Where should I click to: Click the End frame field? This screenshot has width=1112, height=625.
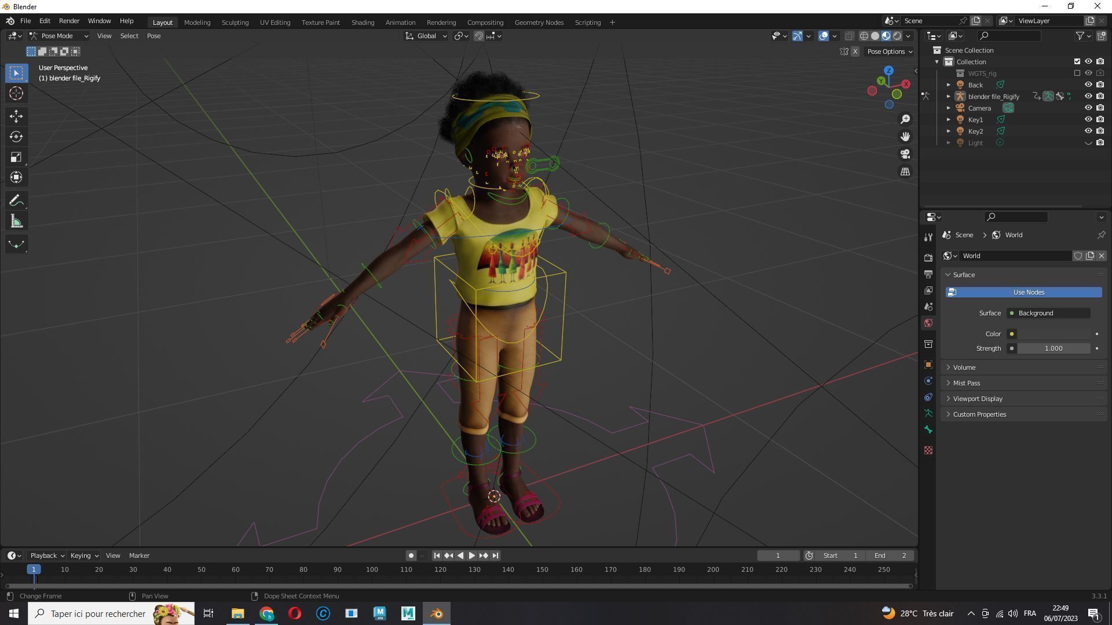(890, 556)
